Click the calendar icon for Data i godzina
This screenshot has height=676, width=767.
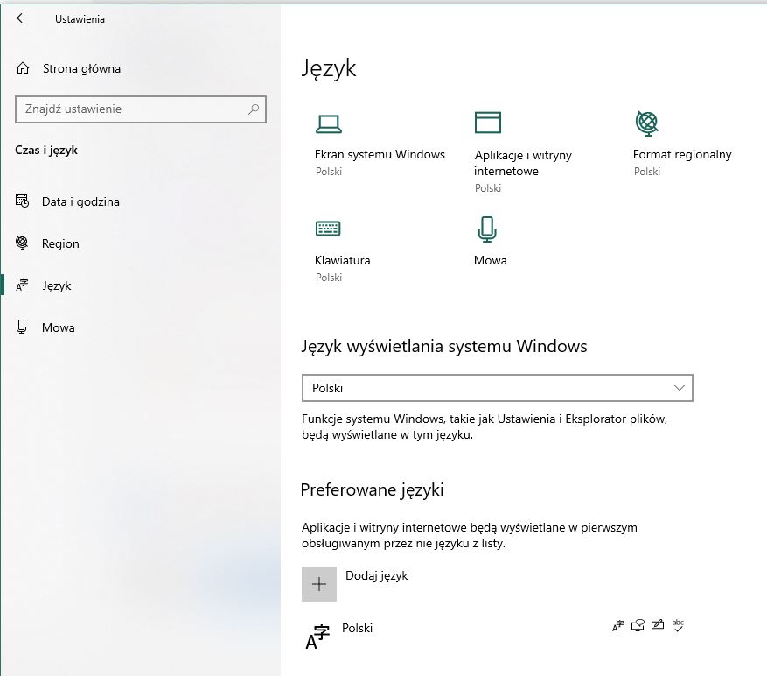click(22, 201)
